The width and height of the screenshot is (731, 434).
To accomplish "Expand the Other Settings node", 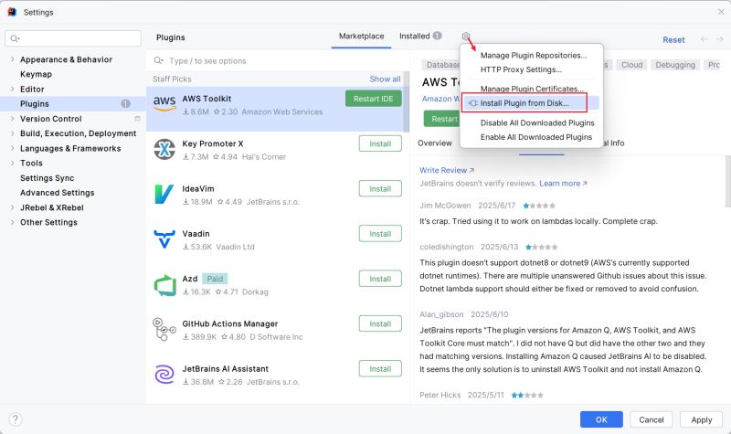I will pos(12,222).
